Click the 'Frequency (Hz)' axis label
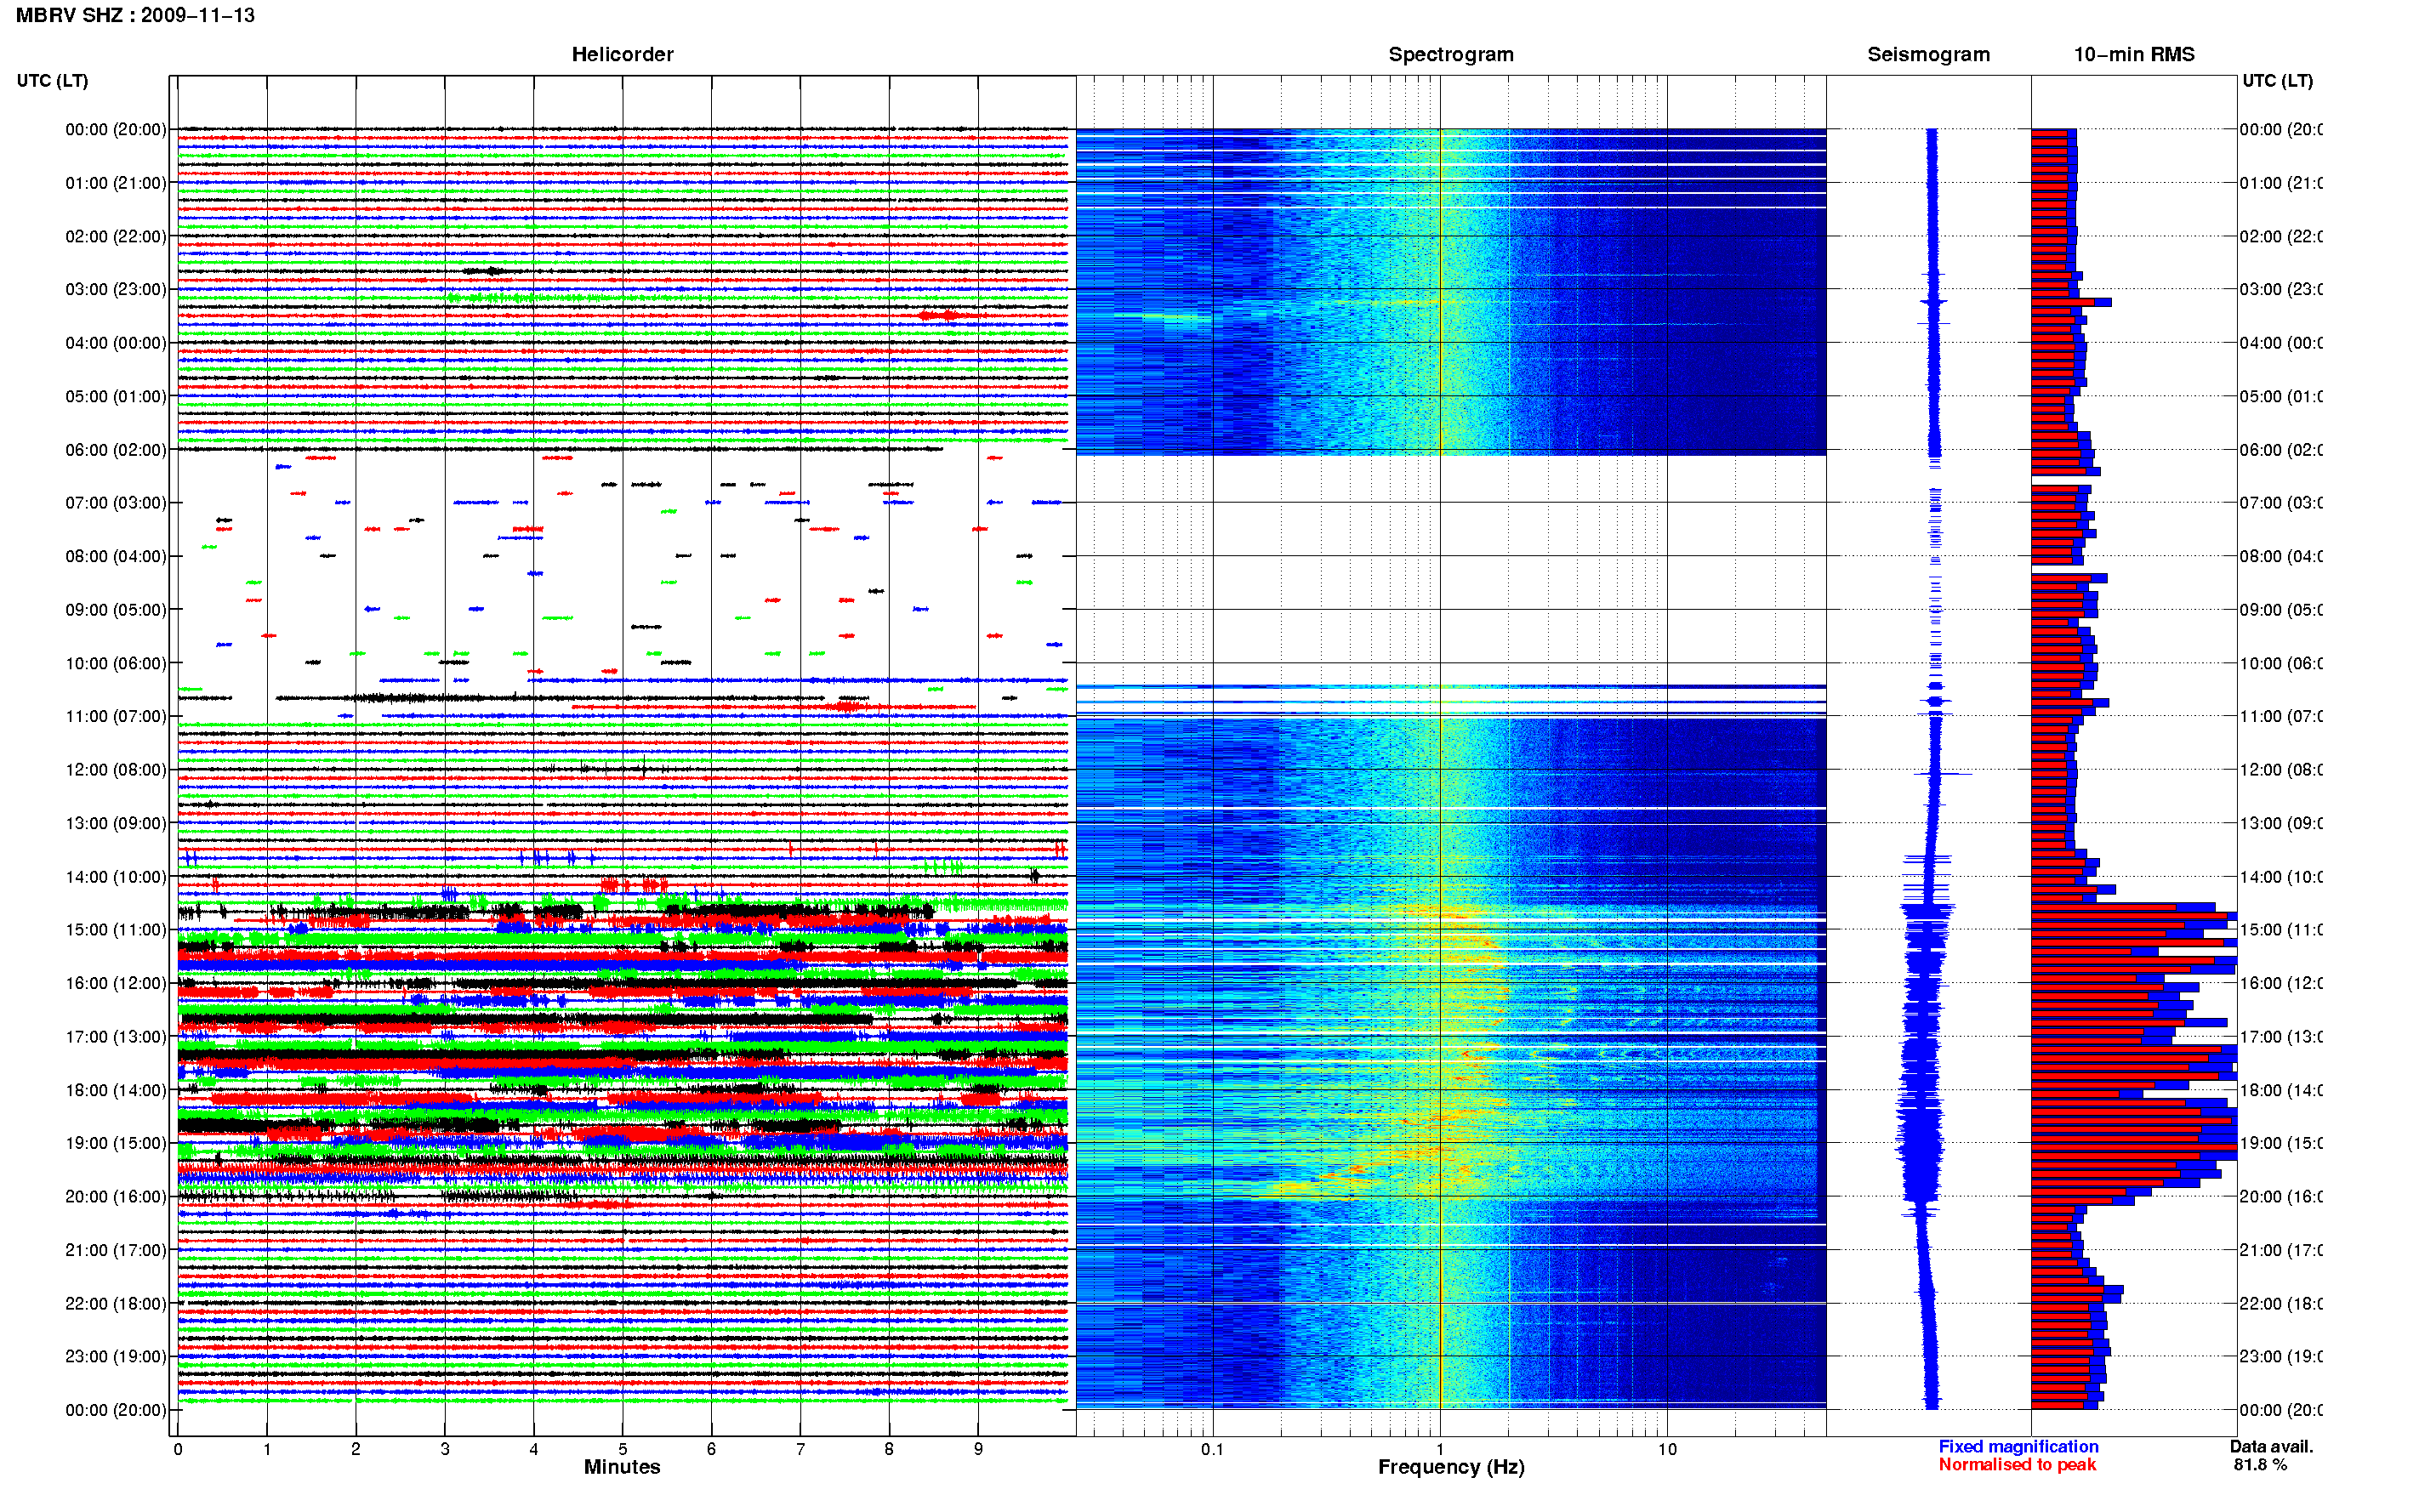The width and height of the screenshot is (2419, 1512). coord(1451,1467)
